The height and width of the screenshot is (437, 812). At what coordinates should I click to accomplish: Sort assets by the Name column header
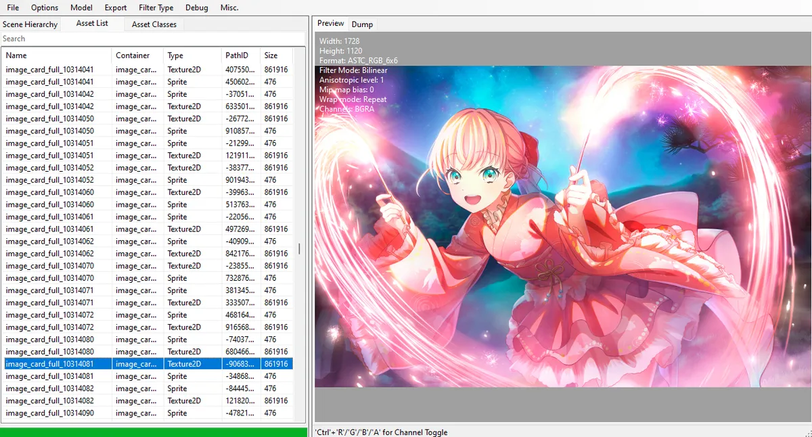pyautogui.click(x=57, y=55)
